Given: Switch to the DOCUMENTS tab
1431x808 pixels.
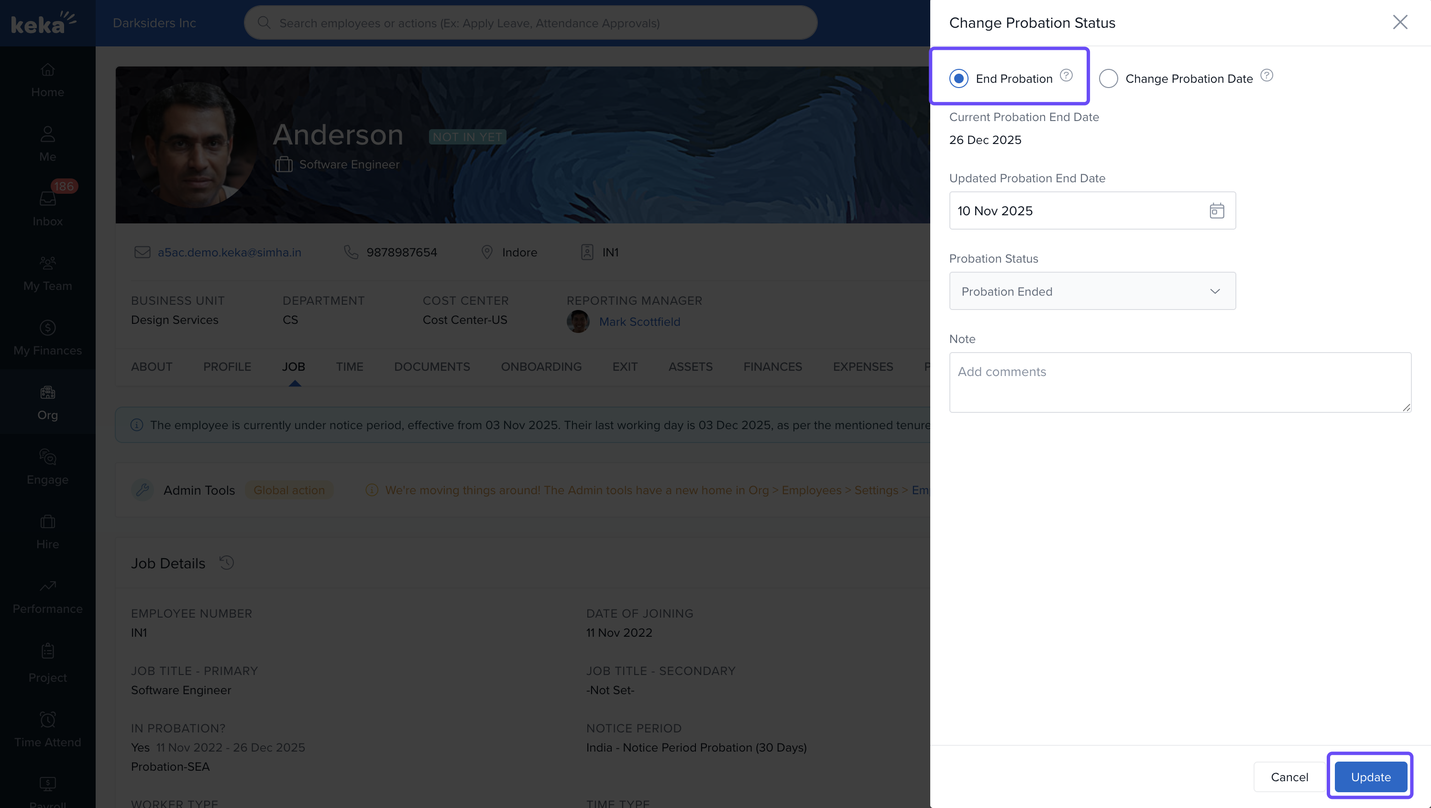Looking at the screenshot, I should (431, 367).
